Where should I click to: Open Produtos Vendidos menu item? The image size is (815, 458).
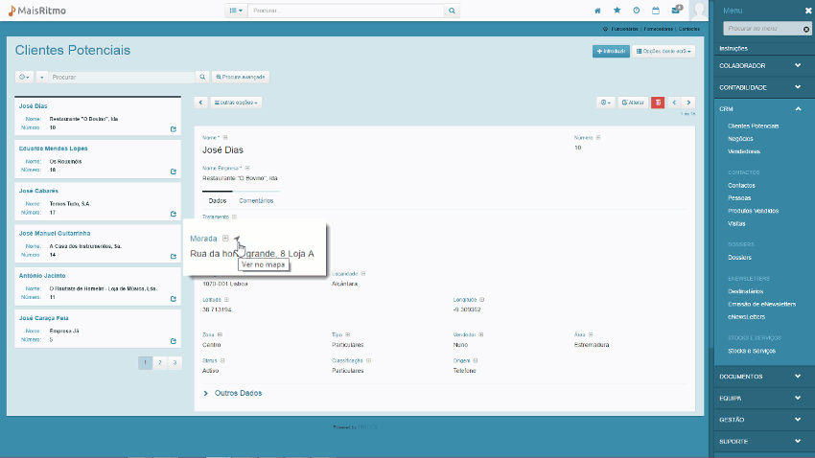click(x=753, y=211)
